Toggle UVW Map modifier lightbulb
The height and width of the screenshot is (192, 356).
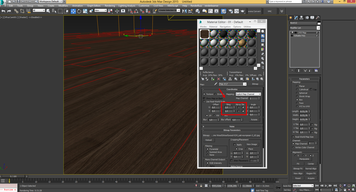tap(292, 33)
